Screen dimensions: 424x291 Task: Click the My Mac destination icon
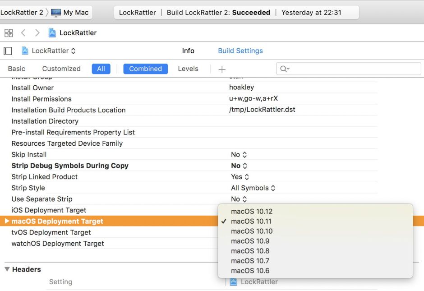click(x=56, y=13)
